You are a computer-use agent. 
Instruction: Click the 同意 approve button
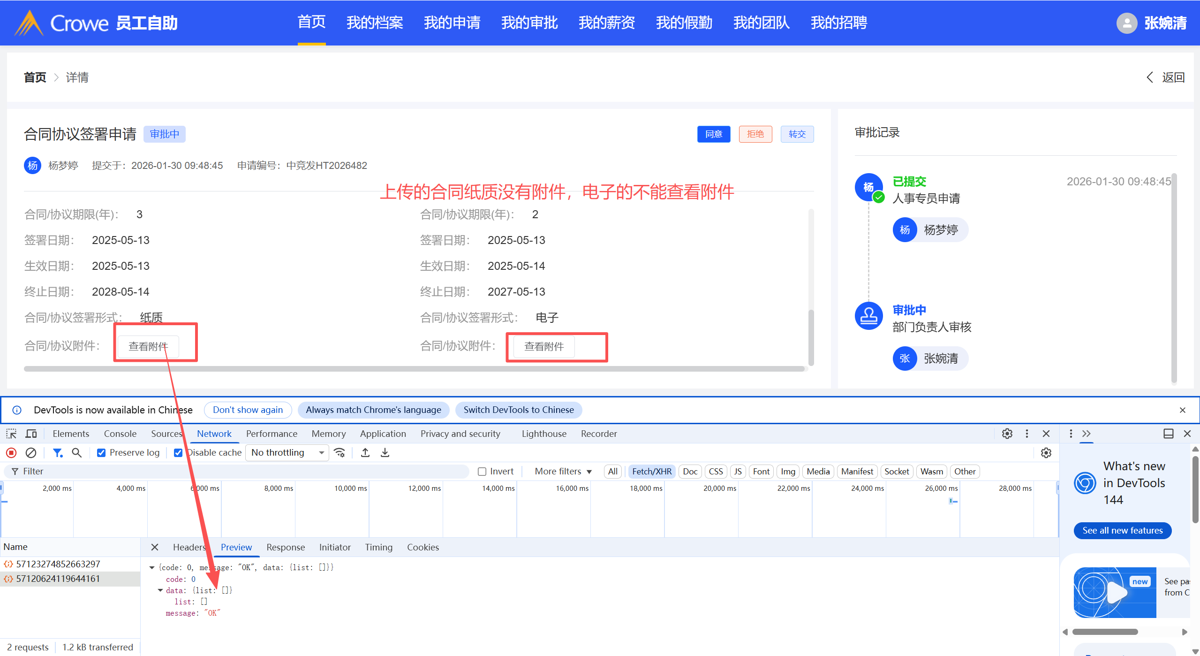pyautogui.click(x=713, y=134)
